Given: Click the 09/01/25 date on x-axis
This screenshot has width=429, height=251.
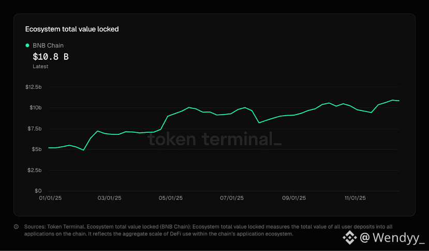Looking at the screenshot, I should coord(293,198).
